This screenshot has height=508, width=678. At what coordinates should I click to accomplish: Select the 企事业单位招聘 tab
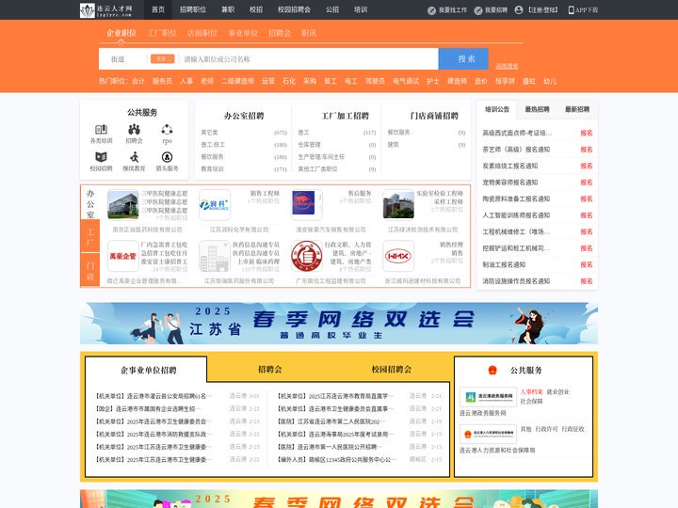click(149, 371)
